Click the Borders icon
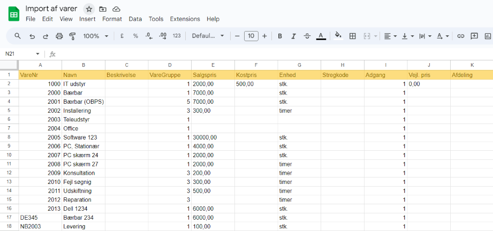493x231 pixels. point(352,36)
